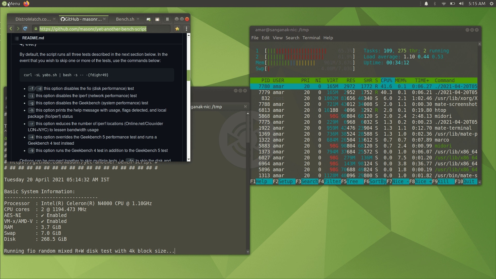This screenshot has height=279, width=496.
Task: Switch to the Bench.sh tab
Action: 125,19
